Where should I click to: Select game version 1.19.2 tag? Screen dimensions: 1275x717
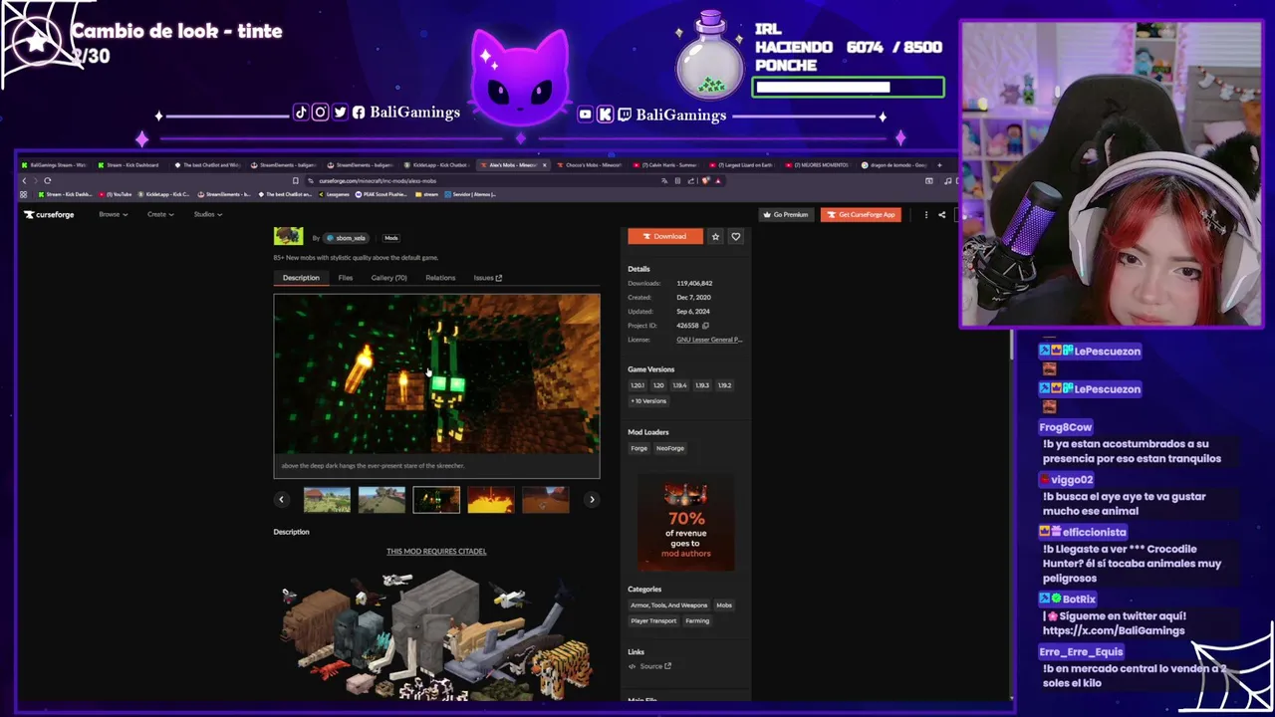(x=724, y=385)
